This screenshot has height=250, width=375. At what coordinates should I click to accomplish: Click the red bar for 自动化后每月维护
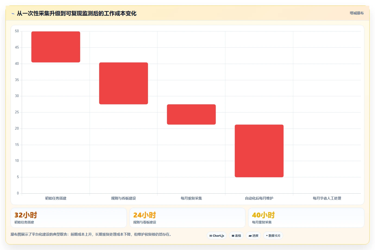pyautogui.click(x=259, y=151)
